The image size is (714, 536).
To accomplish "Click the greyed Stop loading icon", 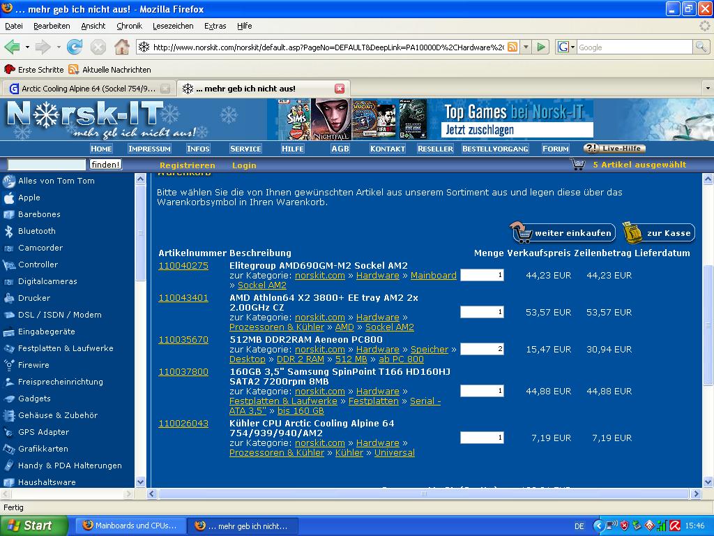I will [98, 47].
